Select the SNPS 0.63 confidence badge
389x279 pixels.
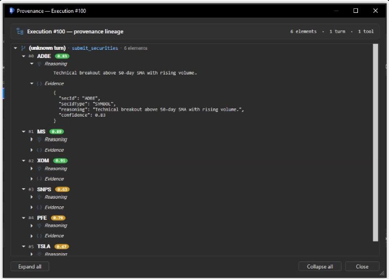coord(62,189)
